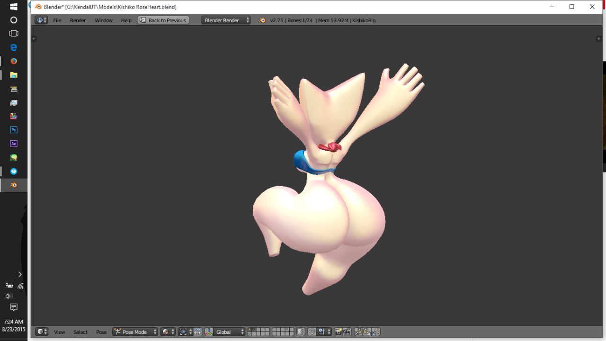Paste X-flipped pose from buffer
This screenshot has width=606, height=341.
tap(375, 332)
